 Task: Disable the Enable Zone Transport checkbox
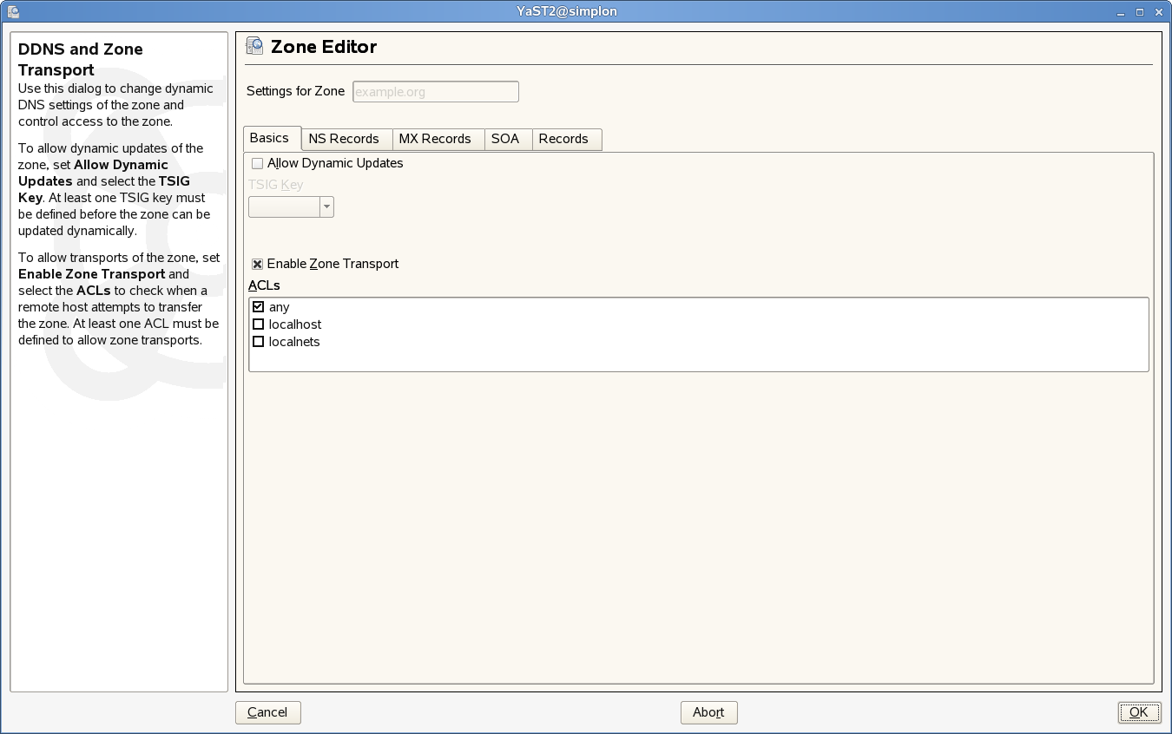coord(258,264)
